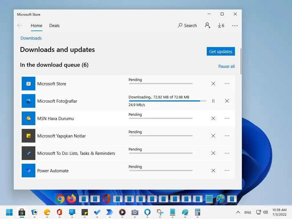Click the Microsoft To Do tile icon
Image resolution: width=292 pixels, height=219 pixels.
coord(29,153)
